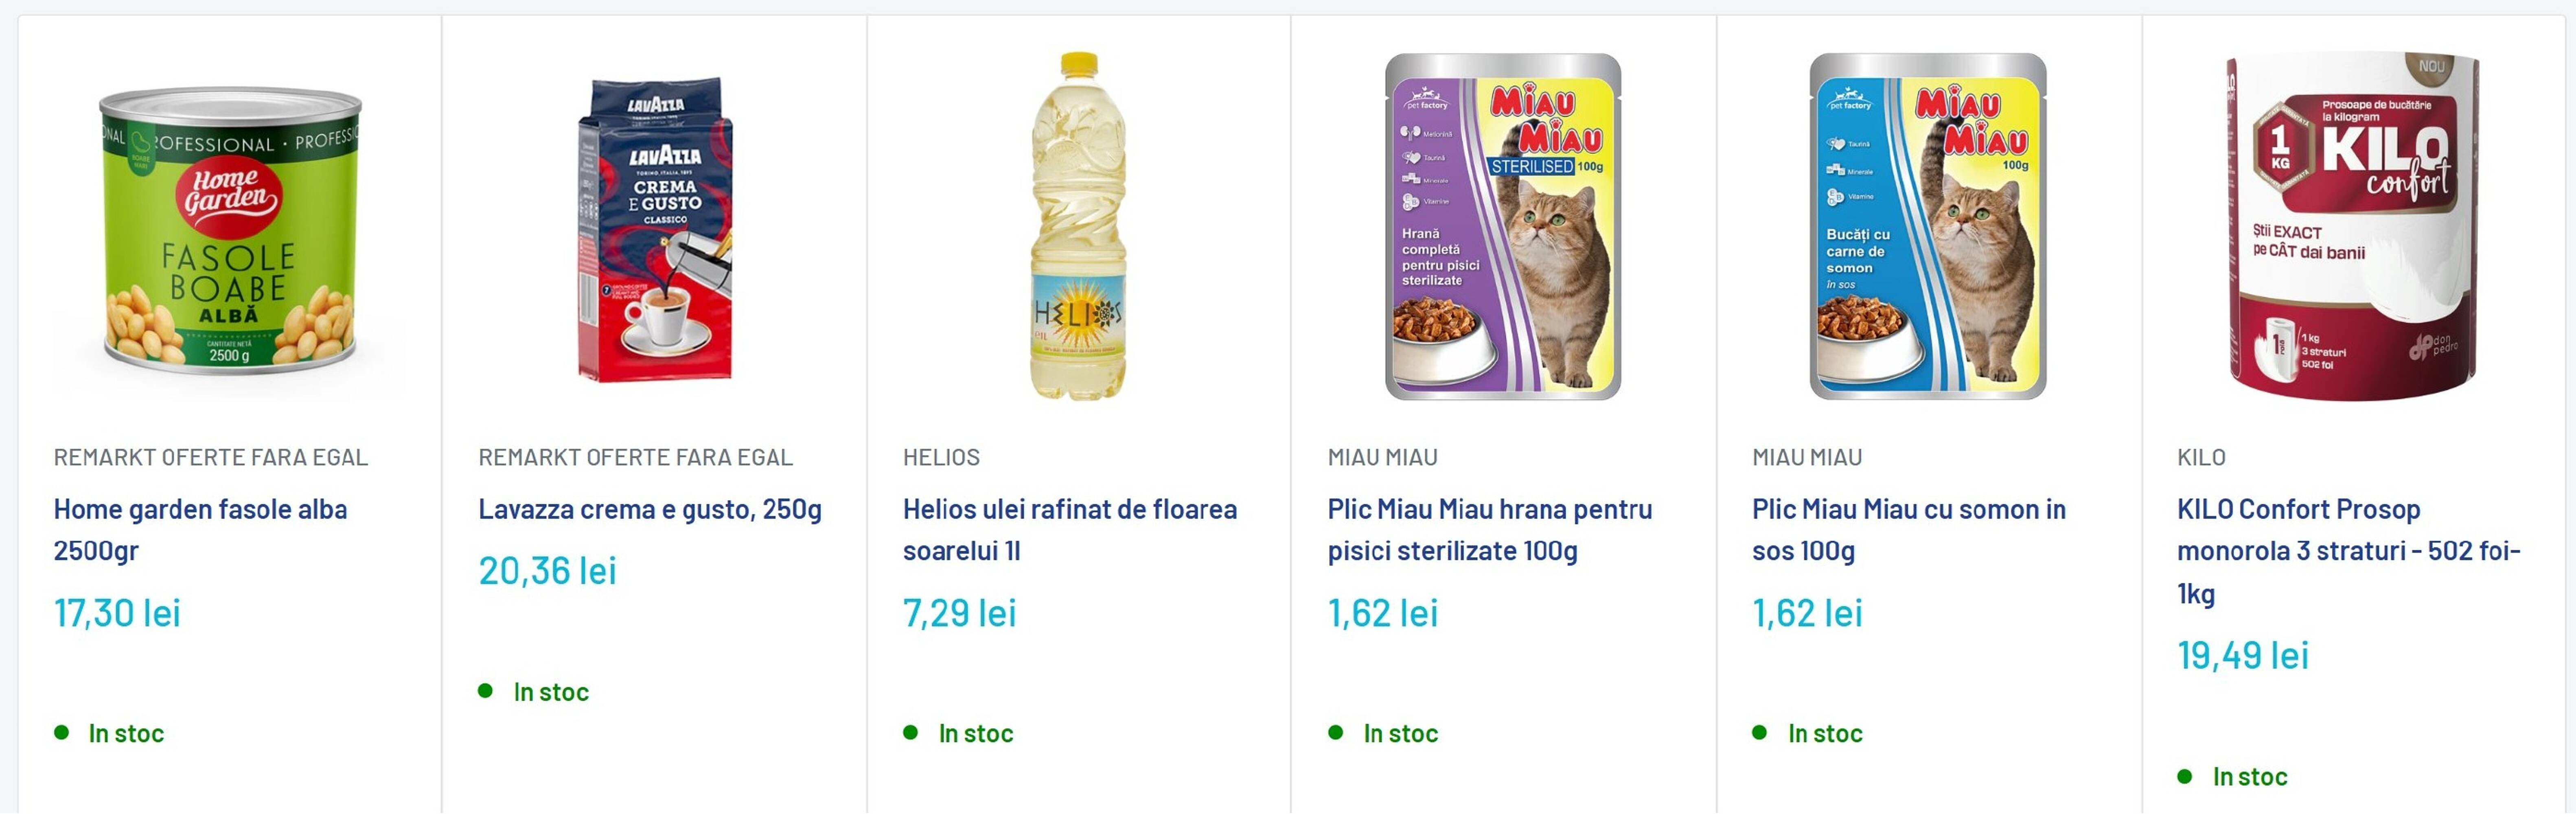Click the REMARKT OFERTE FARA EGAL brand label

click(x=211, y=458)
